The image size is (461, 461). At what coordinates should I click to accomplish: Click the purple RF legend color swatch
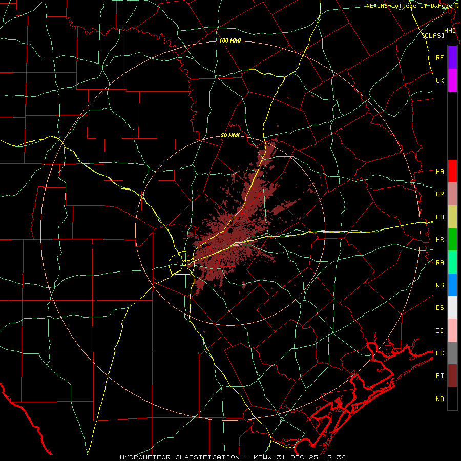(x=452, y=57)
